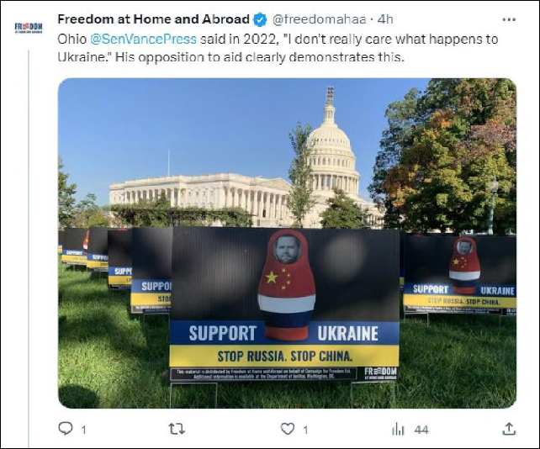Open the Freedom profile avatar logo

coord(29,28)
